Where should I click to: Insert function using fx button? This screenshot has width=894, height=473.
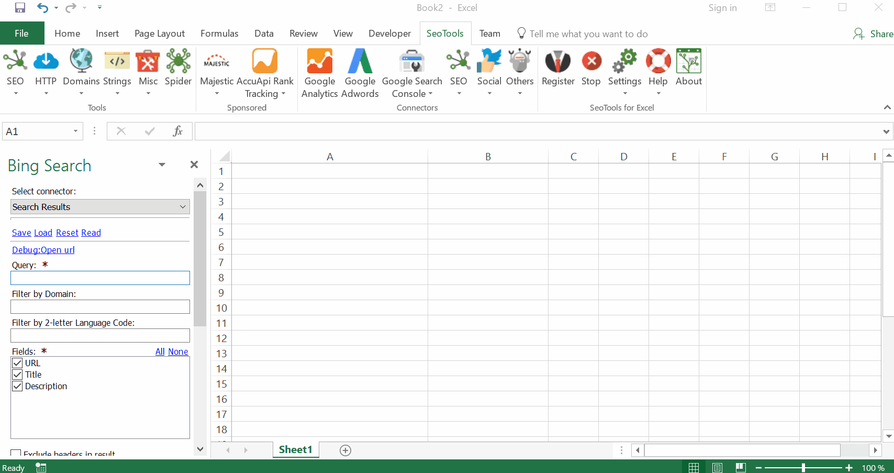(x=177, y=131)
